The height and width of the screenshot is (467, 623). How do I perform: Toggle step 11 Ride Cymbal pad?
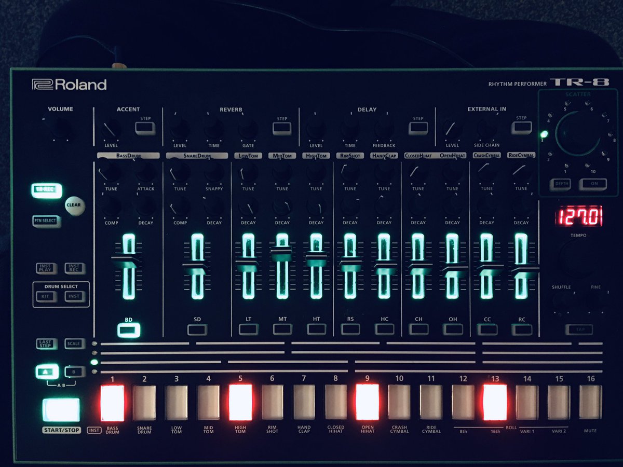click(x=431, y=403)
